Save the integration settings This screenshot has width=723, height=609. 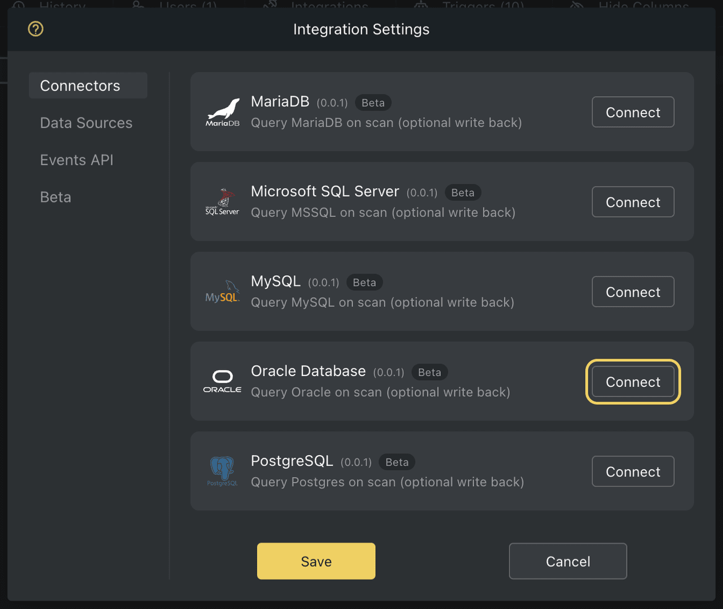(316, 561)
